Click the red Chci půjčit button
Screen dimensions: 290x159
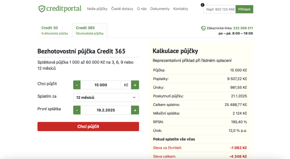click(88, 126)
